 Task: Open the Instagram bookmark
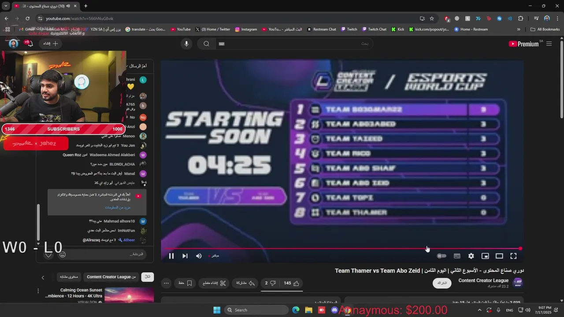246,29
